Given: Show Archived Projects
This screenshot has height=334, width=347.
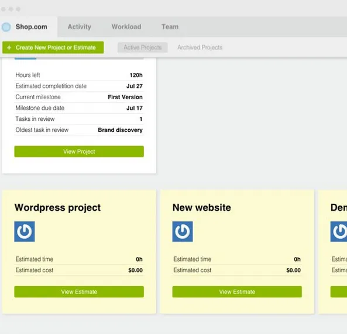Looking at the screenshot, I should [200, 47].
